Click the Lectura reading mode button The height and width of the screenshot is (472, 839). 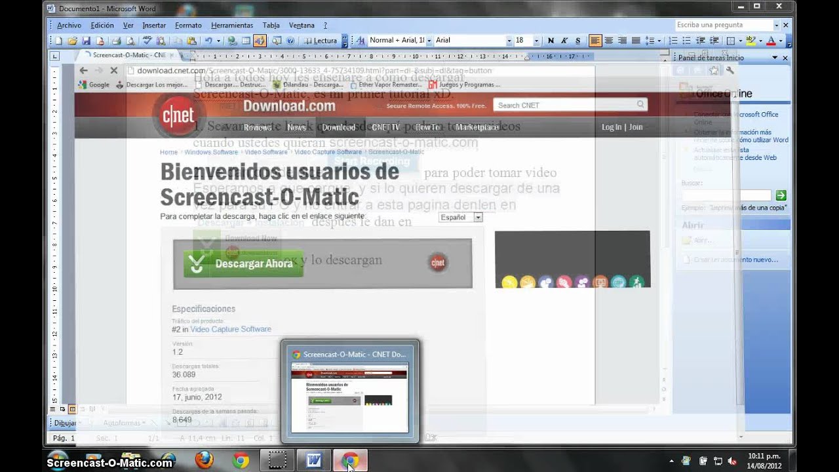(321, 41)
